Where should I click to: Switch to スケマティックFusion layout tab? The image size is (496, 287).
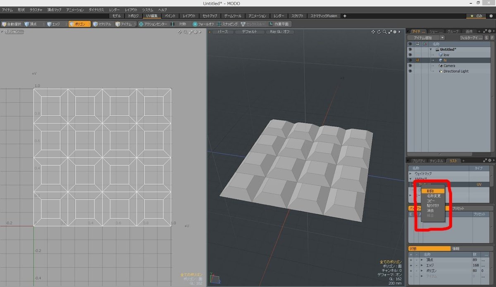(323, 16)
